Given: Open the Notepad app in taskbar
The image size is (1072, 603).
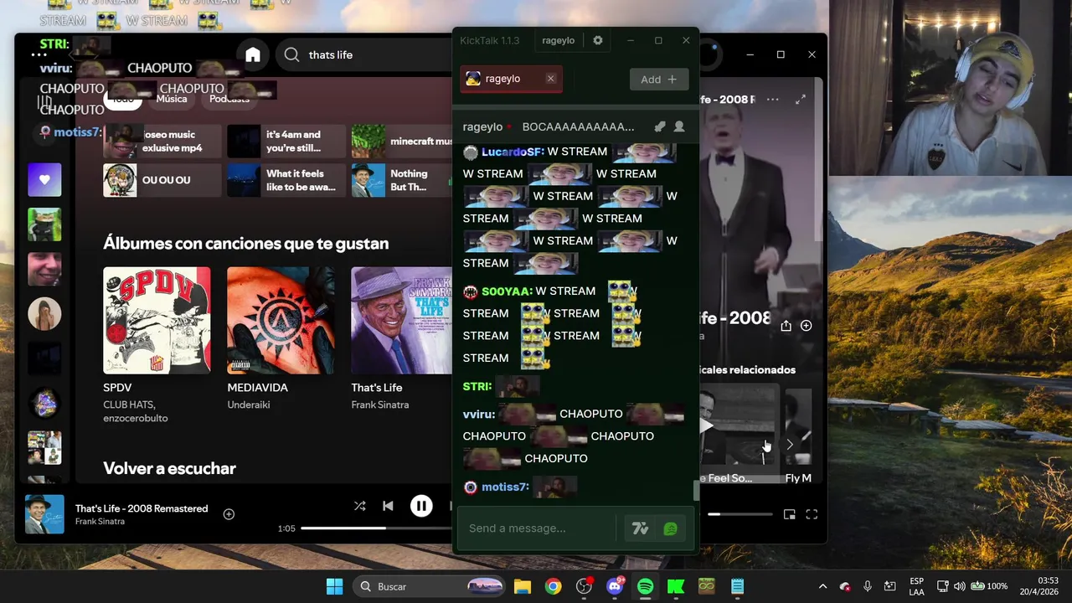Looking at the screenshot, I should click(x=737, y=586).
